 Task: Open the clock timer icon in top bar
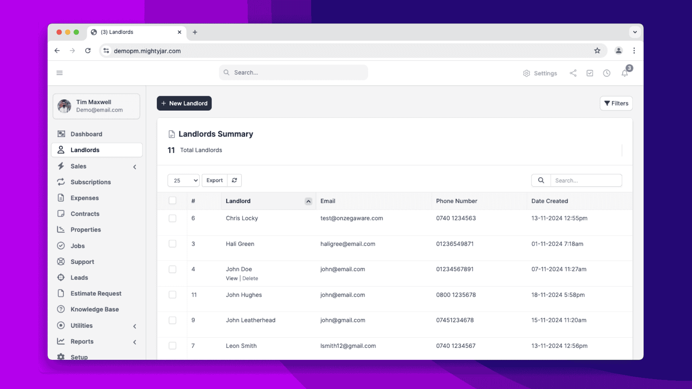click(607, 73)
